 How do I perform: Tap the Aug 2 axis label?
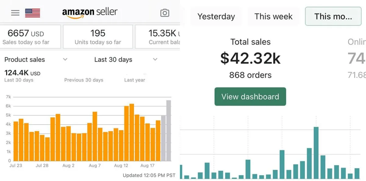68,165
